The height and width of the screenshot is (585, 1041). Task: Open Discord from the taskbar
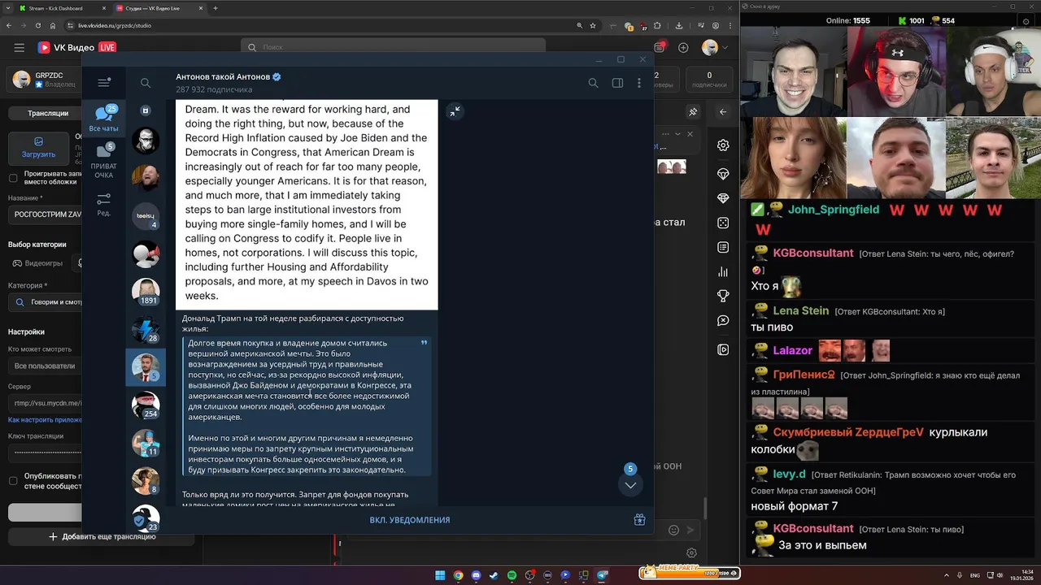pos(476,575)
